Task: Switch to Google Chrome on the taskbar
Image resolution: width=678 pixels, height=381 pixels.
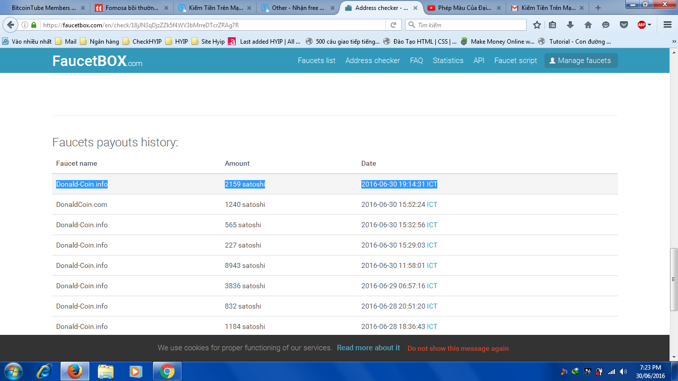Action: pyautogui.click(x=167, y=371)
